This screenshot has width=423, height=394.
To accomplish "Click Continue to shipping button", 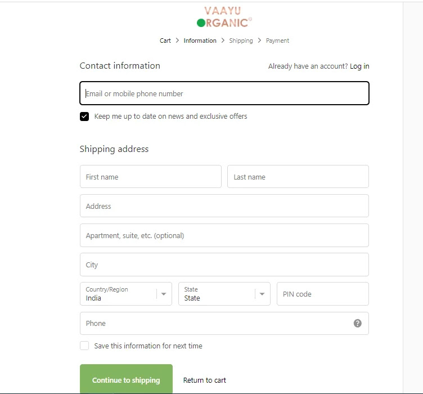I will (126, 379).
